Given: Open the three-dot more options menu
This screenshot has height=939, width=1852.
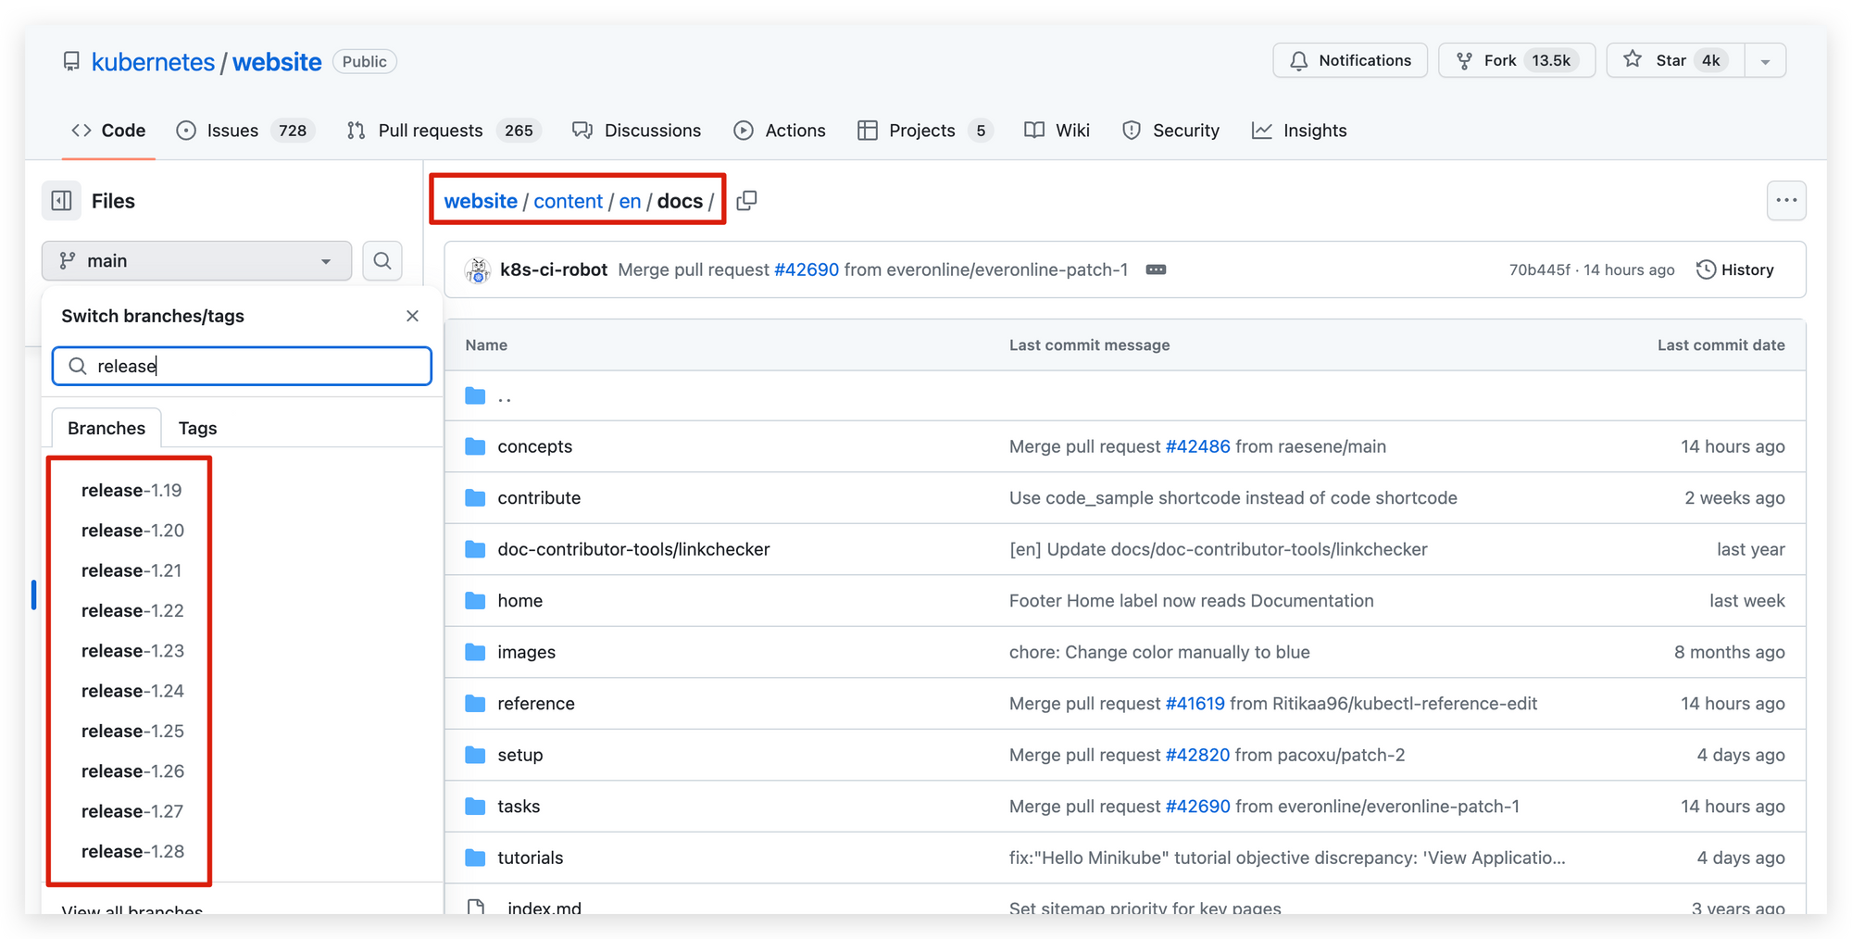Looking at the screenshot, I should tap(1786, 200).
